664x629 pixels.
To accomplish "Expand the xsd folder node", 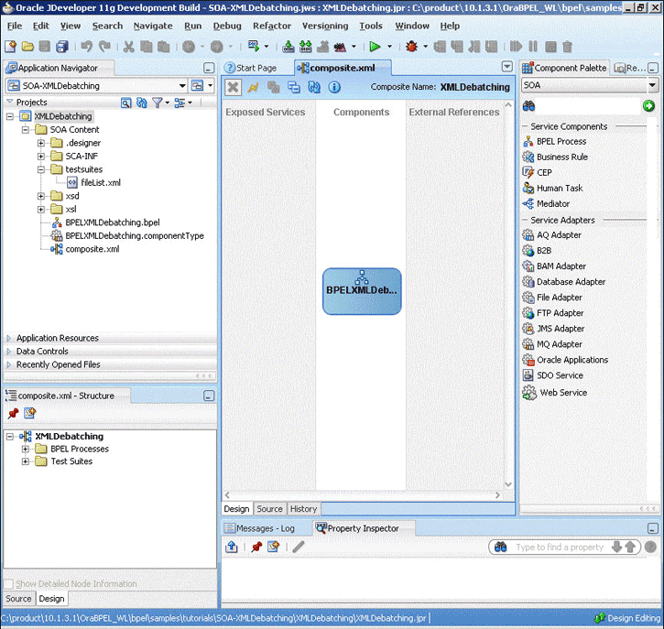I will [41, 196].
